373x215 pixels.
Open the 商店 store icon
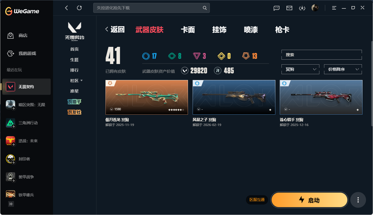coord(10,35)
